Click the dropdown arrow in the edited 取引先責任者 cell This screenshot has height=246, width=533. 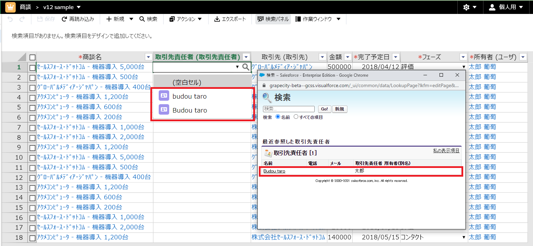pos(238,67)
